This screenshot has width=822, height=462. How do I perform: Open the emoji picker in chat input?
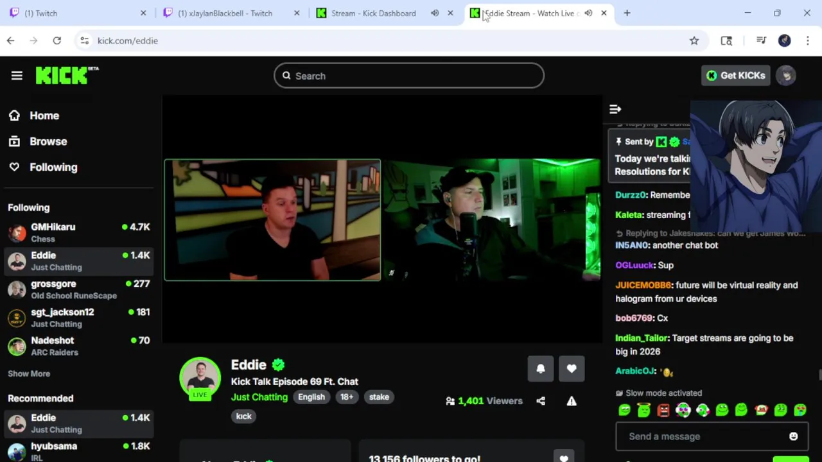tap(794, 436)
